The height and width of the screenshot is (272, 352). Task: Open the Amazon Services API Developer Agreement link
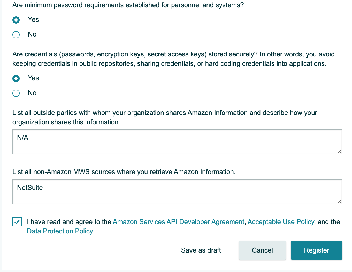[x=178, y=222]
